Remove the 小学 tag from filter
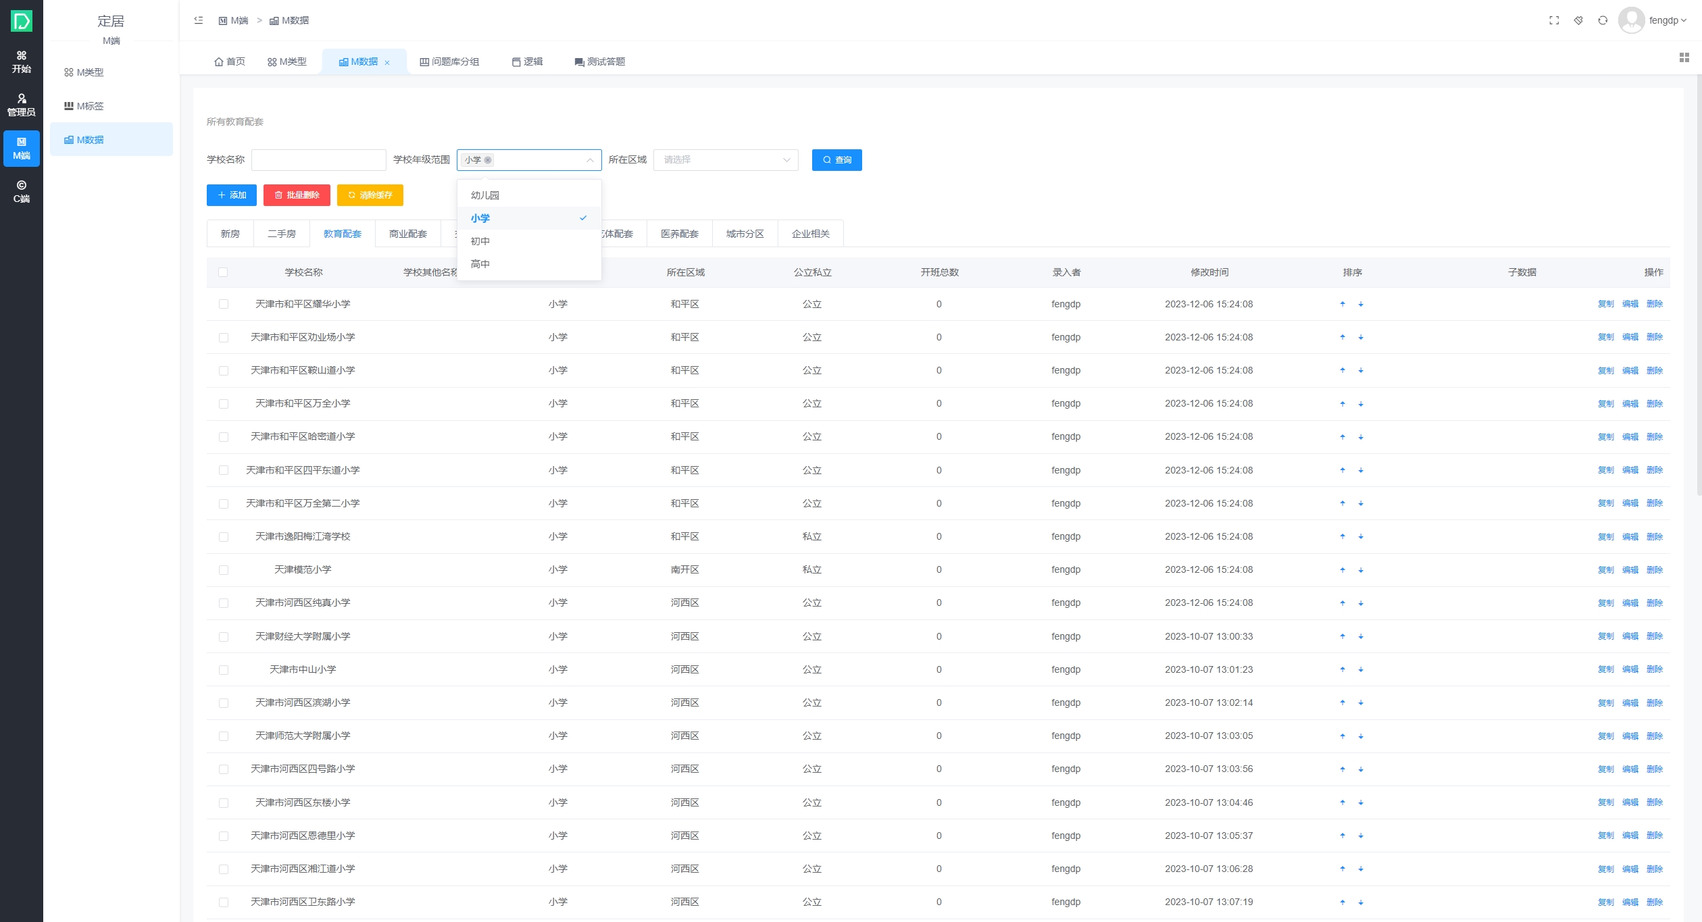The height and width of the screenshot is (922, 1702). 488,160
